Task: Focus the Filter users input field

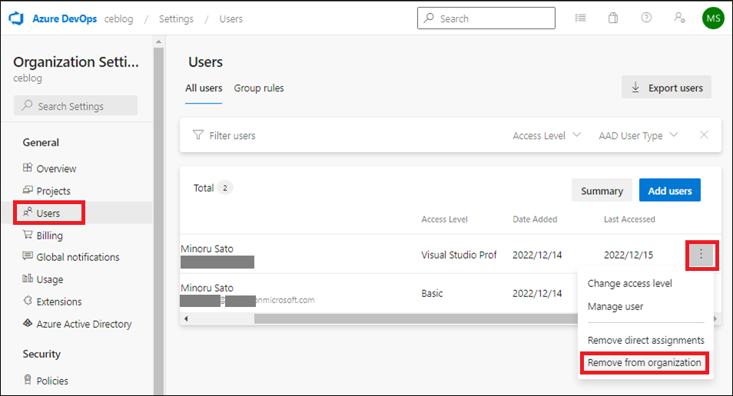Action: coord(232,135)
